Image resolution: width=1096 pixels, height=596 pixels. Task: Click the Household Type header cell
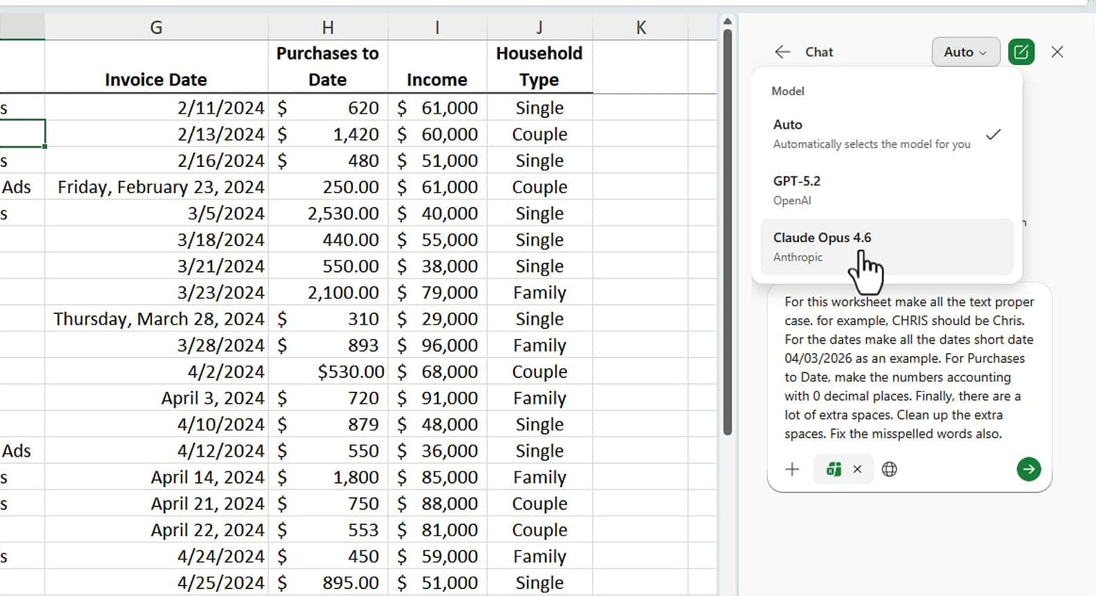pos(539,67)
